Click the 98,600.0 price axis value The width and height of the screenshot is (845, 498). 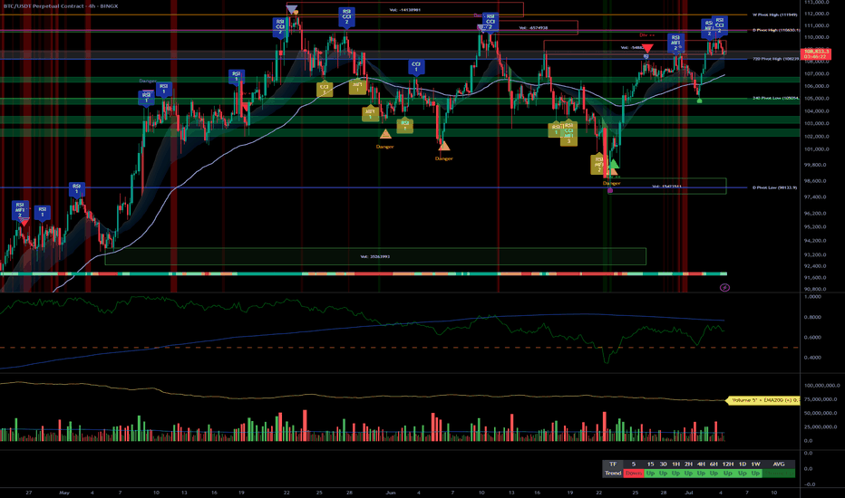click(816, 181)
